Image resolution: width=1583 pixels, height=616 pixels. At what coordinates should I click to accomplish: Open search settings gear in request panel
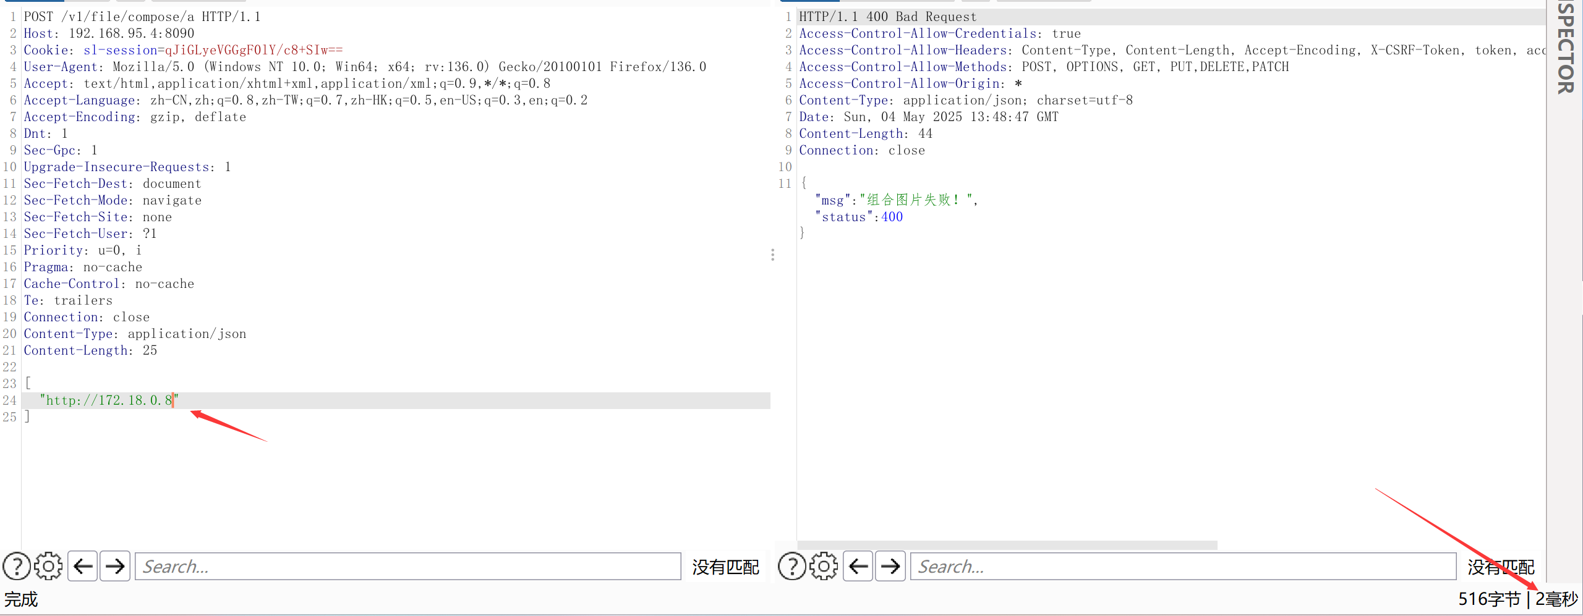[49, 566]
